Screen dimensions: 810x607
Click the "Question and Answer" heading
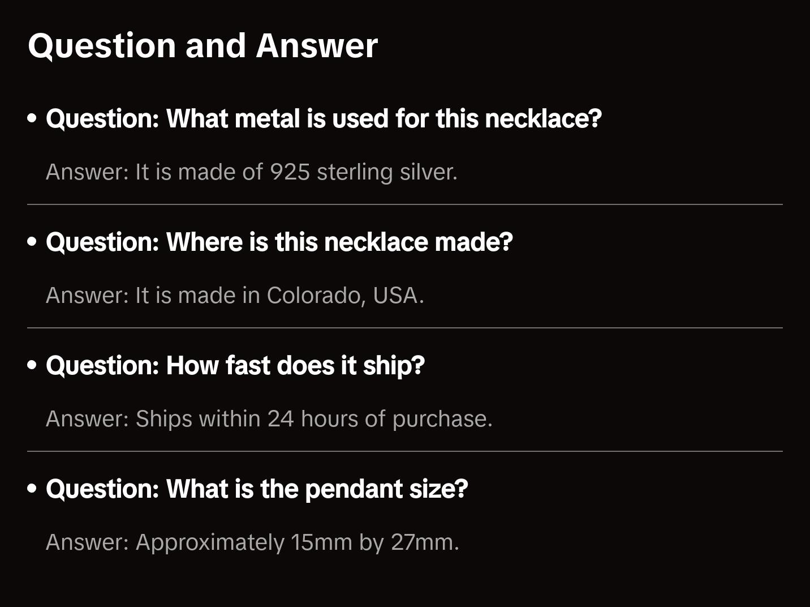202,45
